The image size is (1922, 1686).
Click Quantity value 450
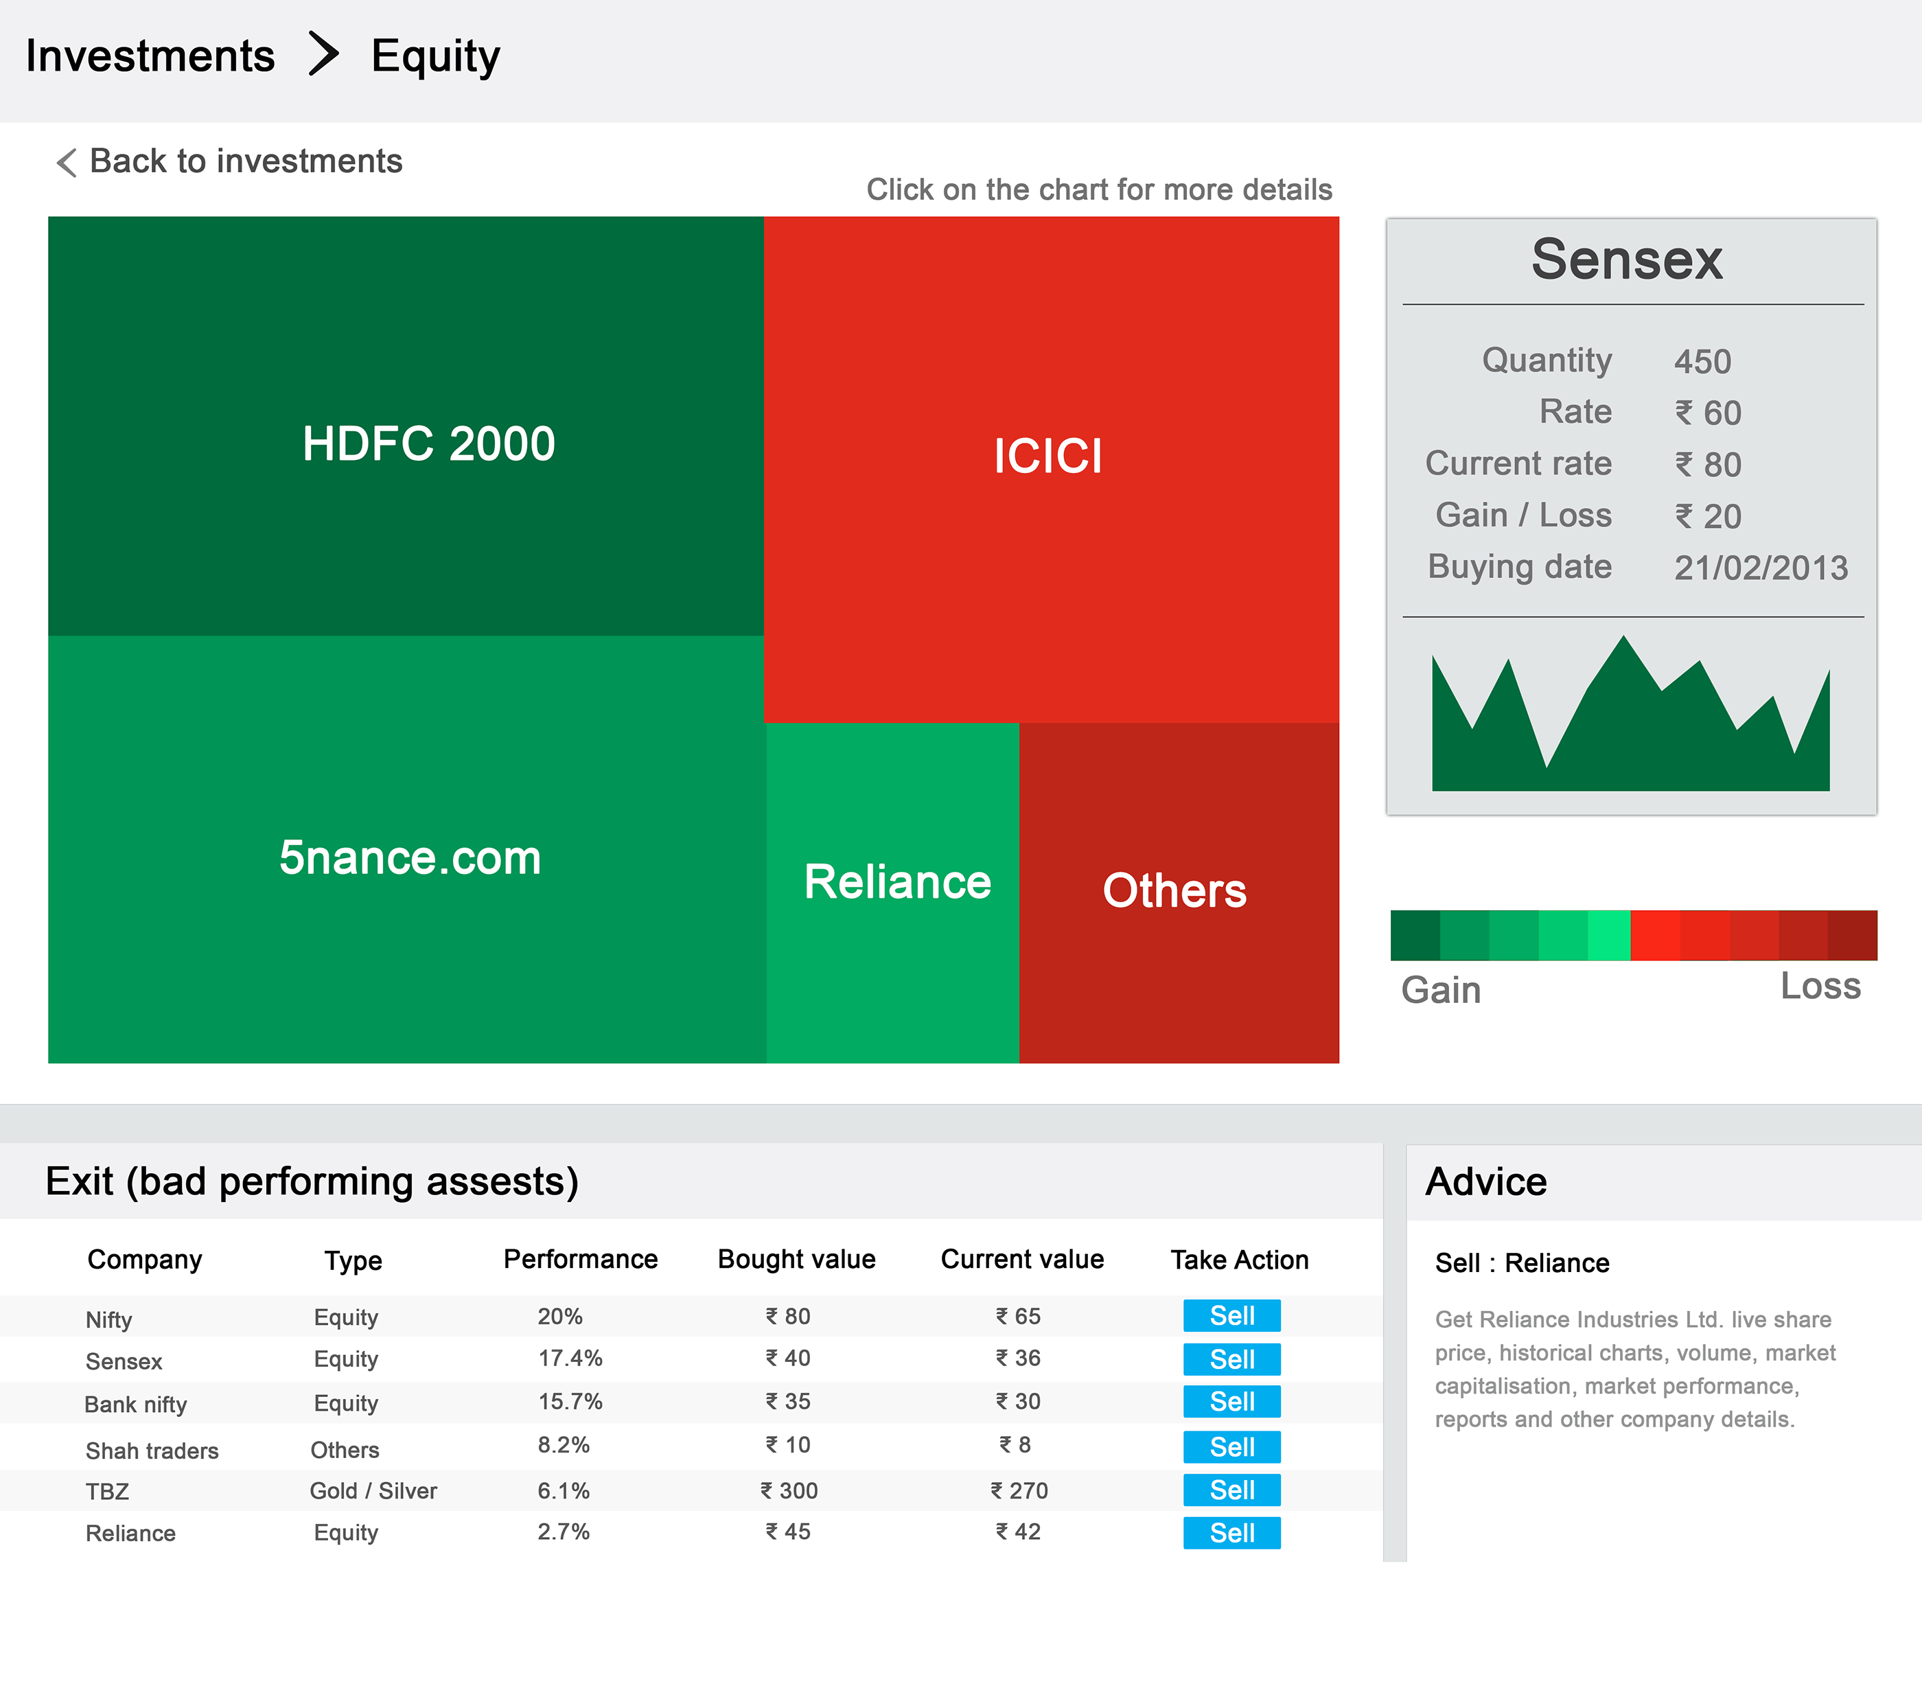tap(1702, 361)
